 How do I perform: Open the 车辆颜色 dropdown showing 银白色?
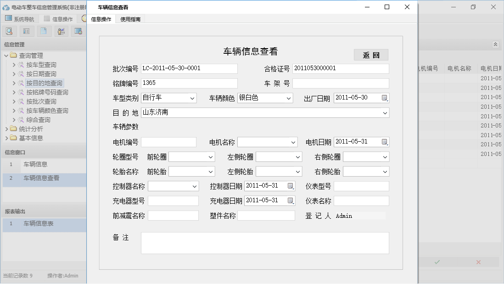pyautogui.click(x=289, y=98)
